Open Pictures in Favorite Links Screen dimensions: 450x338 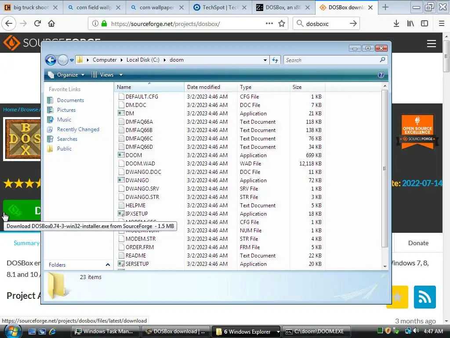tap(66, 110)
